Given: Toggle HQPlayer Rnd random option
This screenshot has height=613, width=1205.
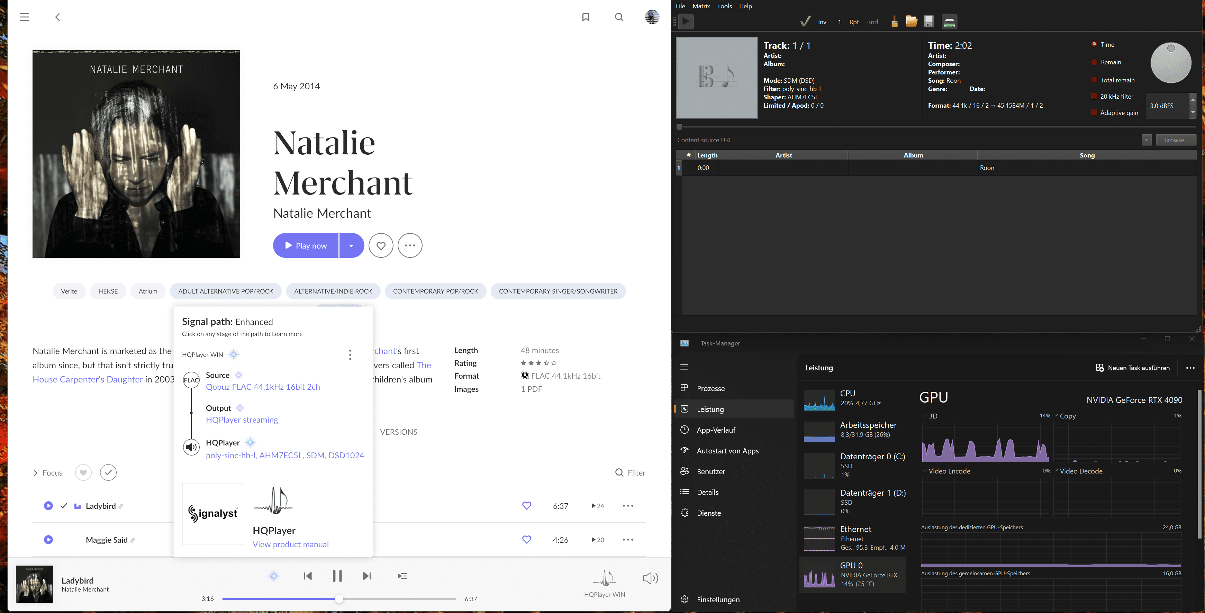Looking at the screenshot, I should [x=872, y=22].
